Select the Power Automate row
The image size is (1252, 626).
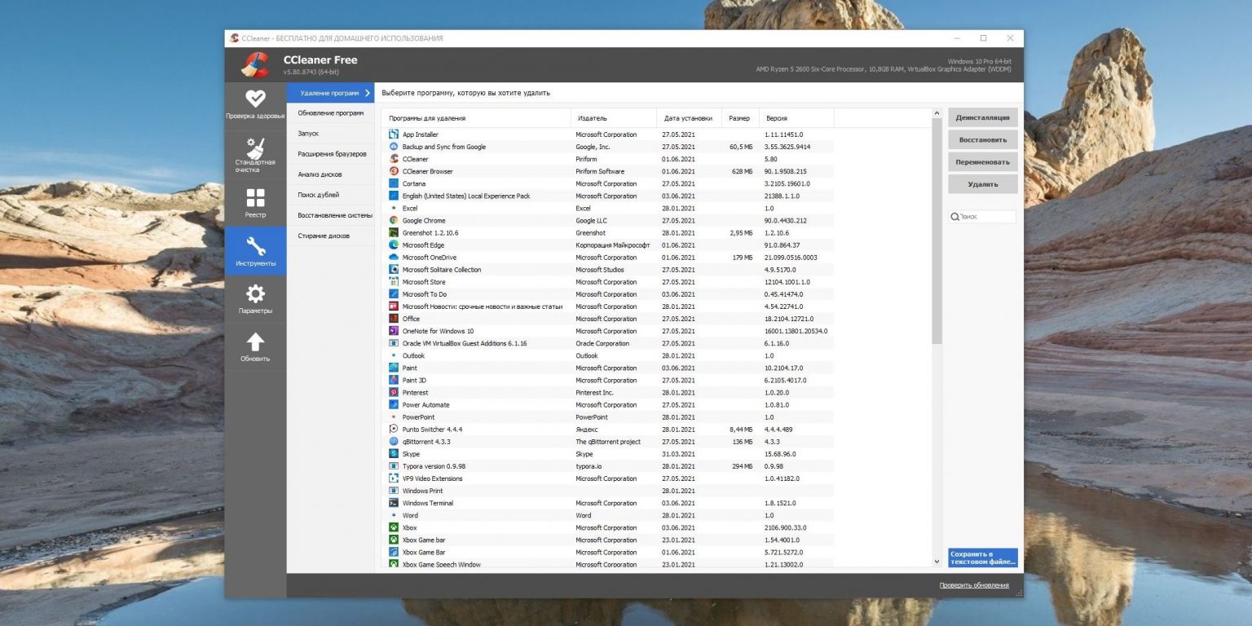coord(608,404)
